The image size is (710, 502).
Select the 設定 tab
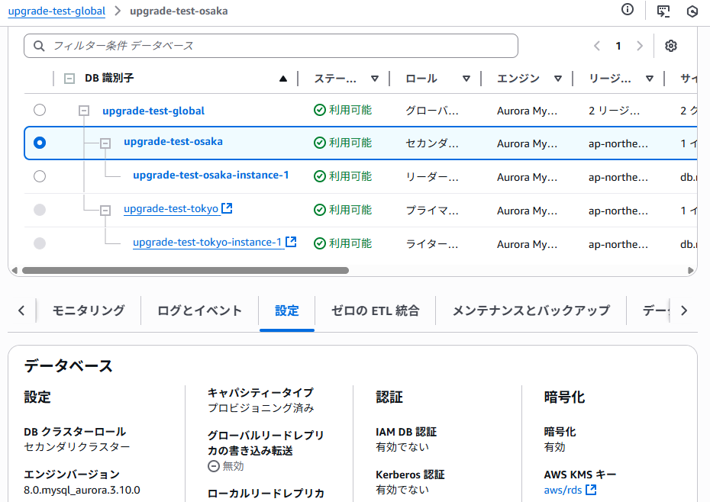[286, 311]
